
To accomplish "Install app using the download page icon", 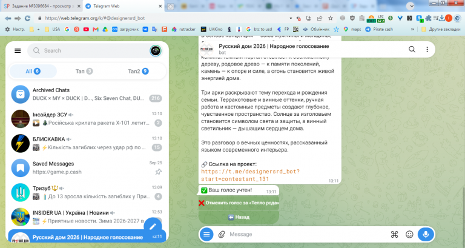I will point(309,18).
